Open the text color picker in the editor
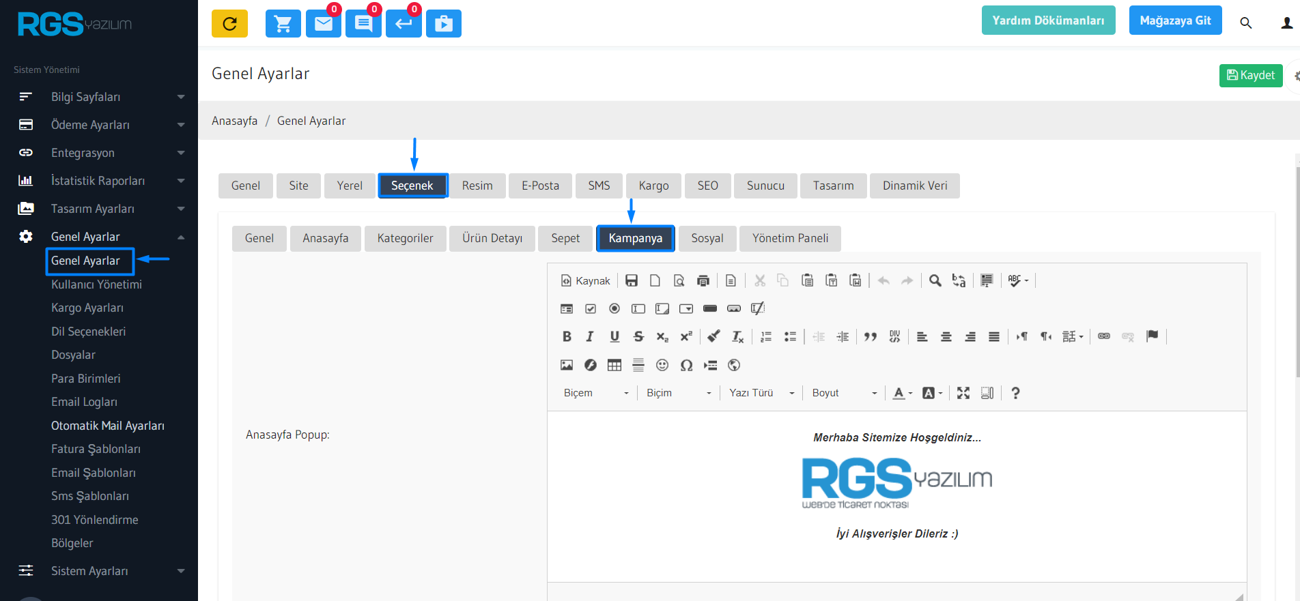1300x601 pixels. click(902, 393)
